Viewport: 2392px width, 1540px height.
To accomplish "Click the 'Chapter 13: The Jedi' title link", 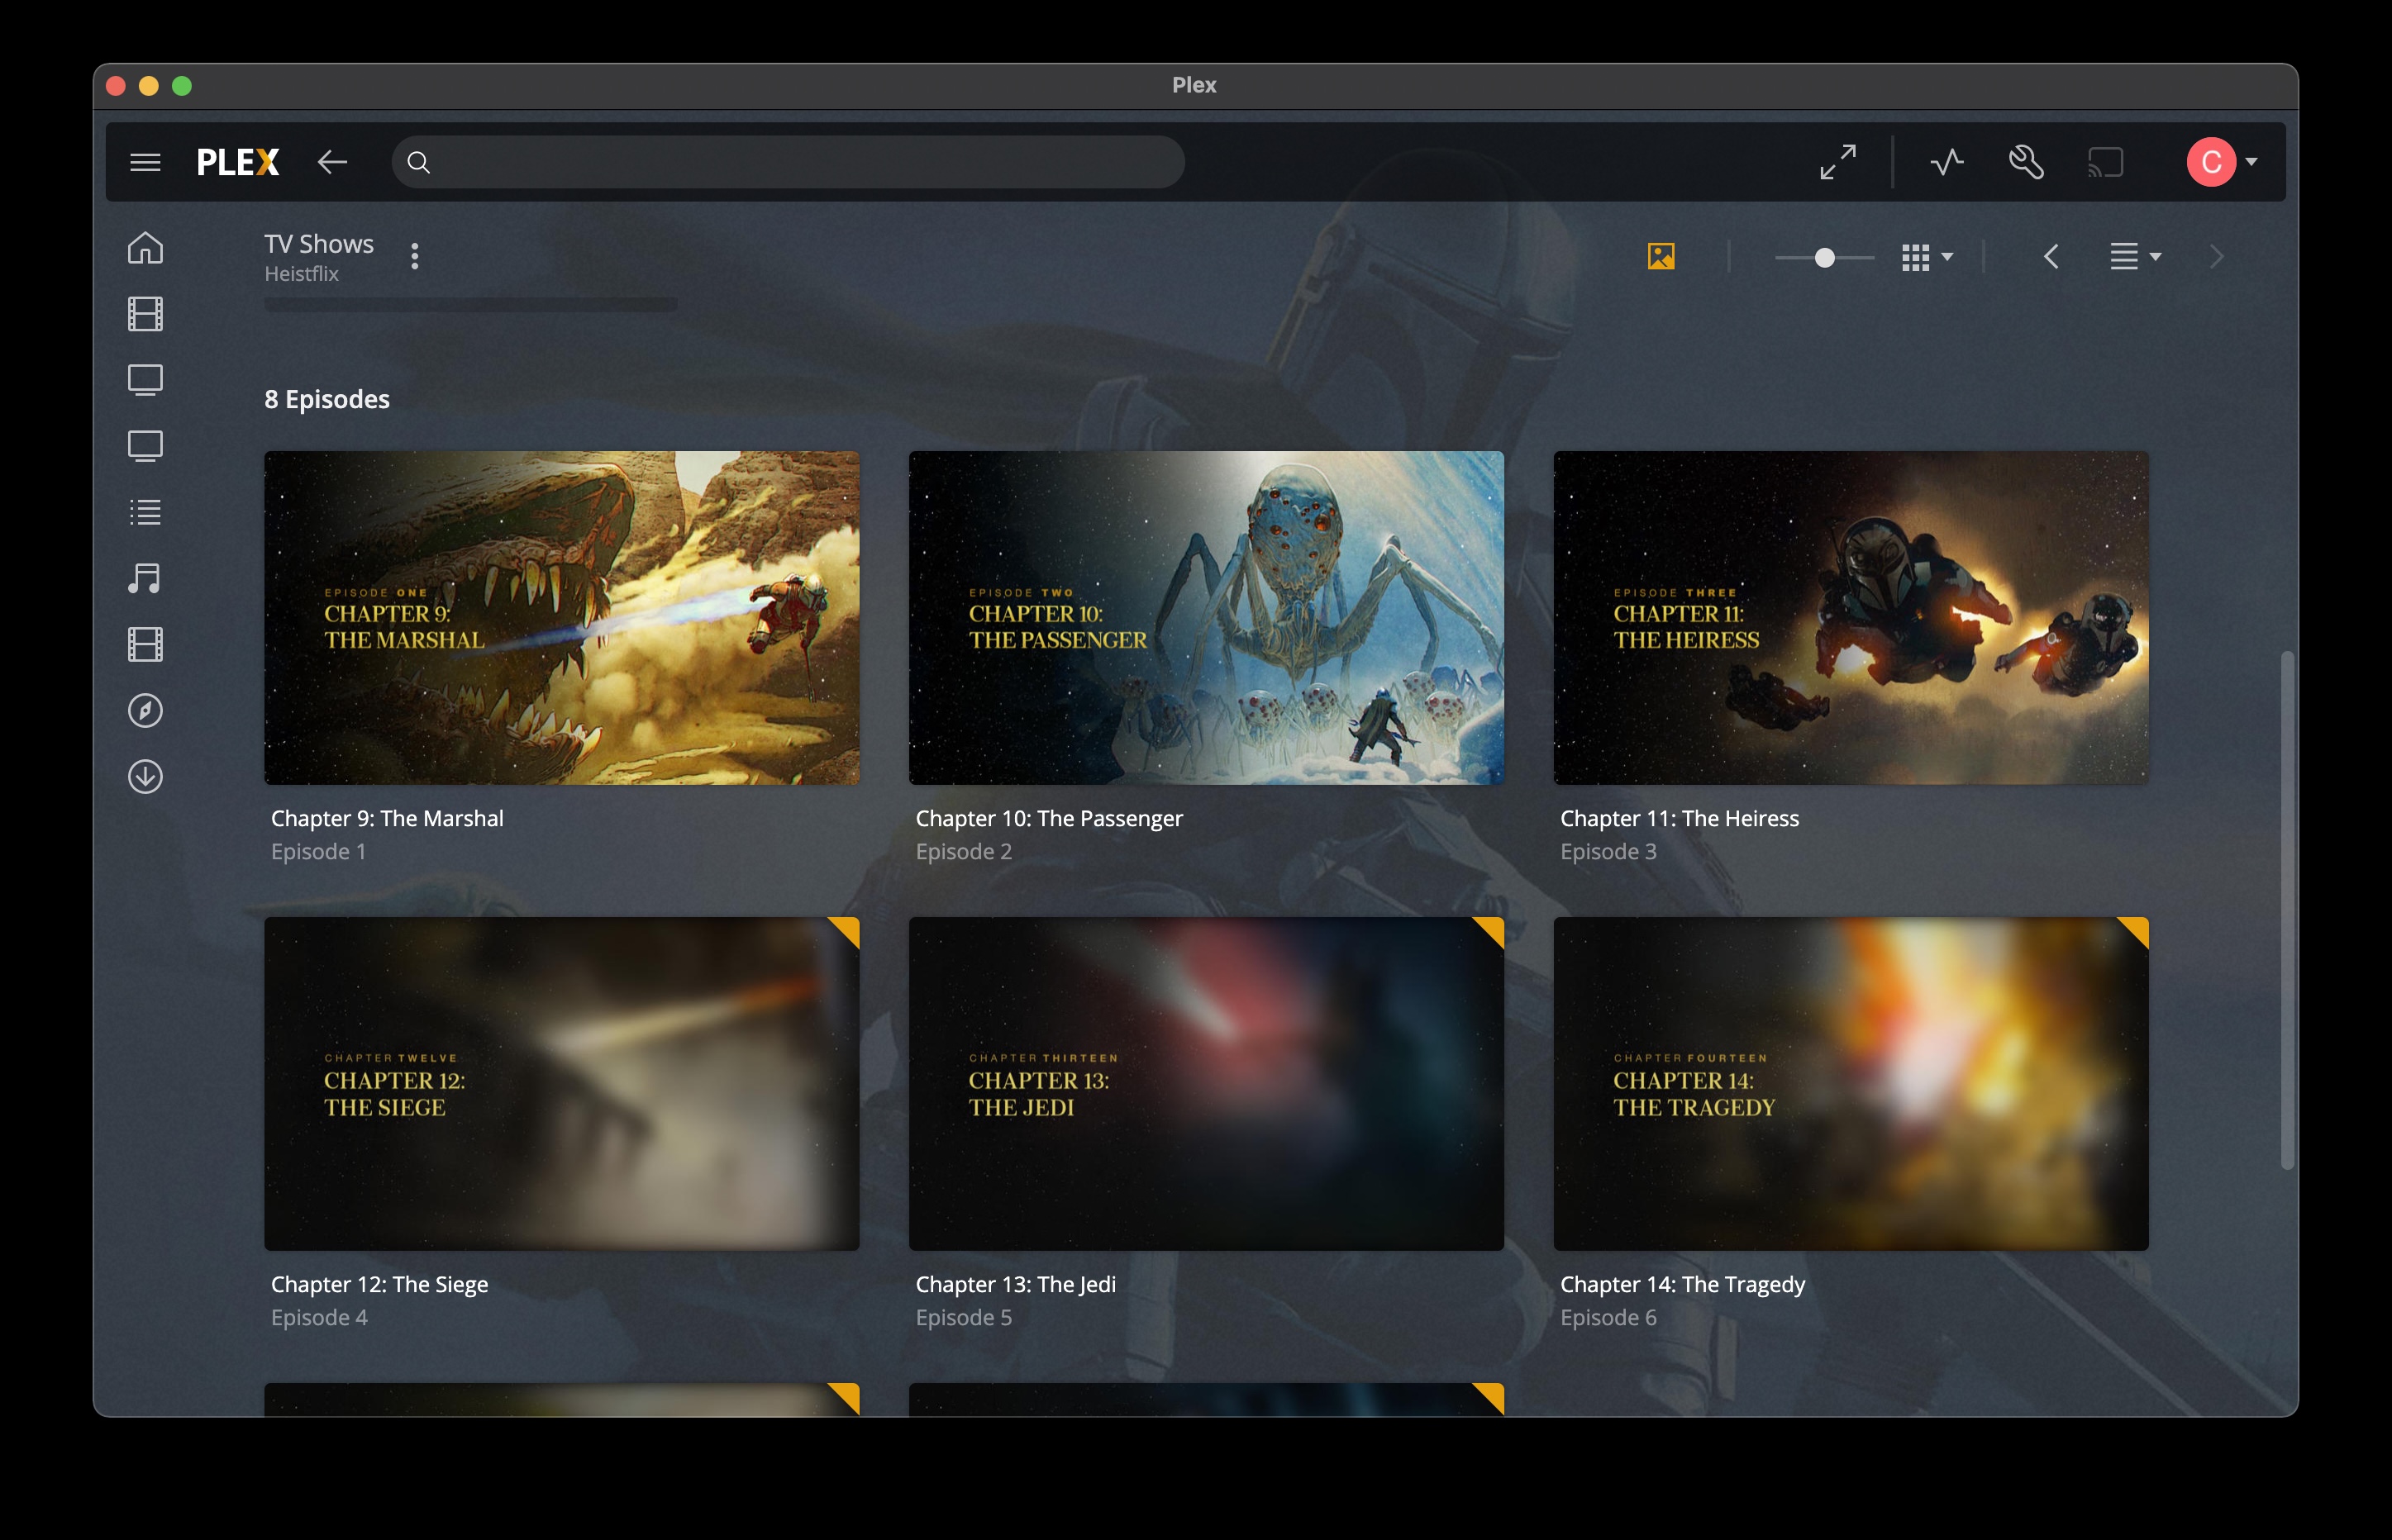I will (1016, 1285).
